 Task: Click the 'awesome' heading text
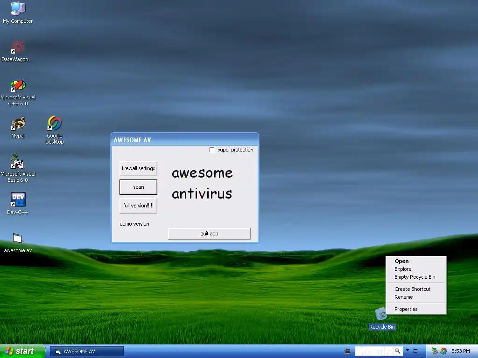(x=202, y=173)
